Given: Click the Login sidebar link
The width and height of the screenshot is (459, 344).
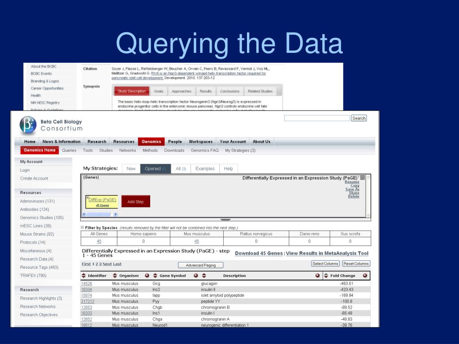Looking at the screenshot, I should [x=25, y=170].
